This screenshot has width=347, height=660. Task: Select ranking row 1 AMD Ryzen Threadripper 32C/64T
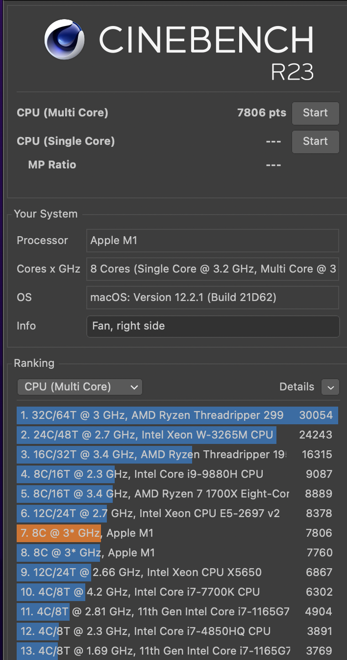pos(177,415)
